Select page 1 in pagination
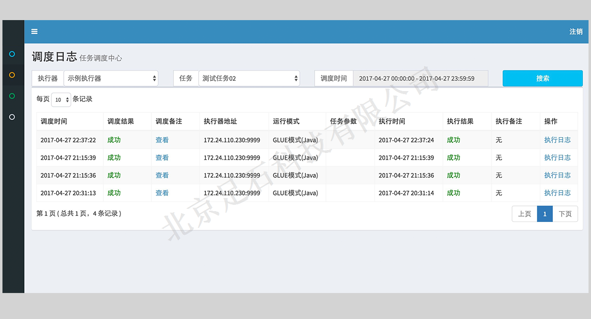 [x=545, y=214]
